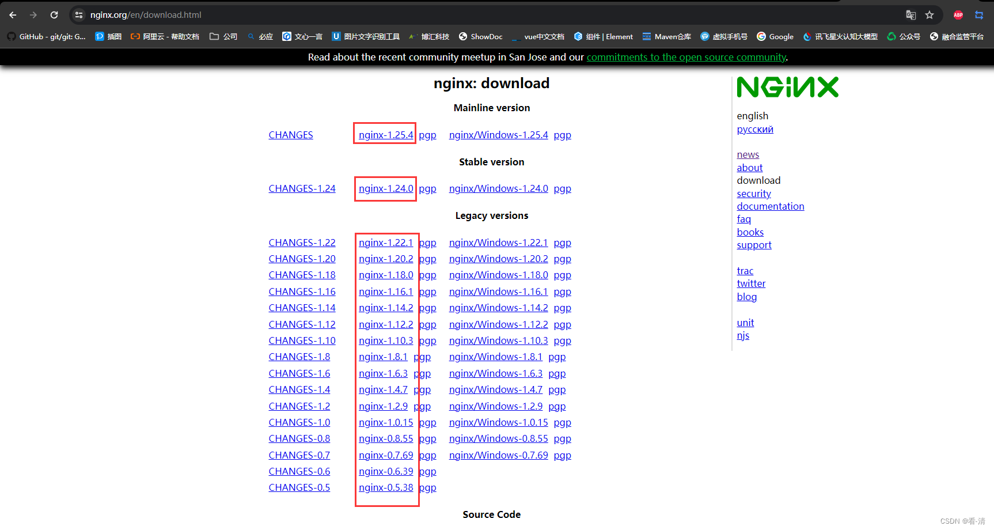Open the 必应 bookmark

(260, 36)
